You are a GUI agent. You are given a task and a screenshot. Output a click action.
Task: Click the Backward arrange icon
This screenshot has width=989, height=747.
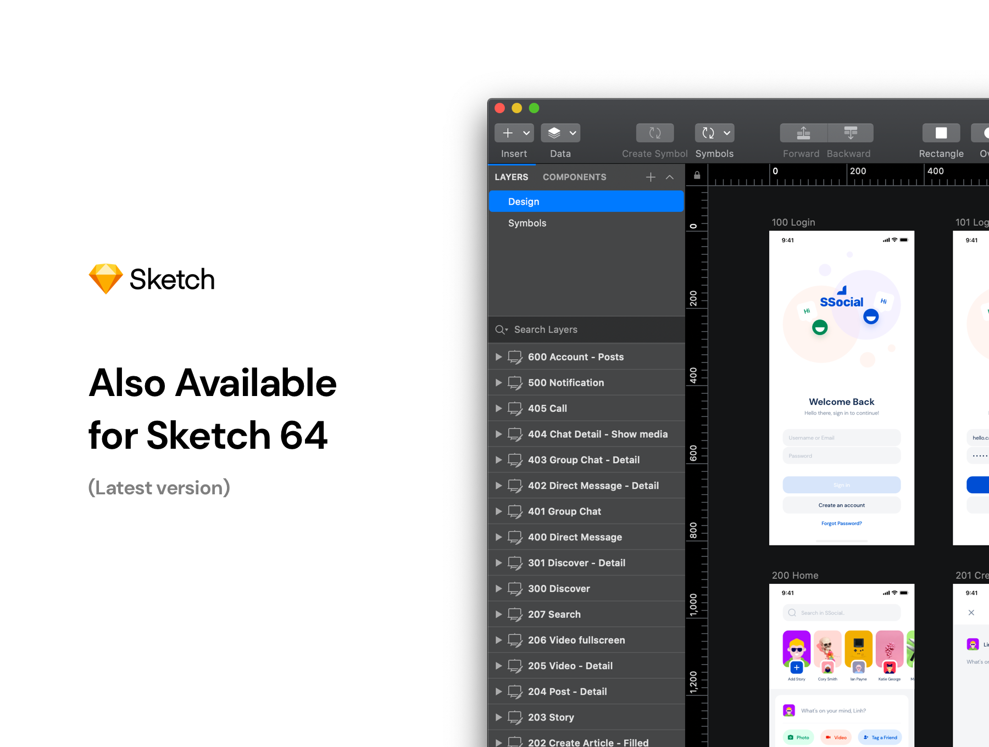coord(850,133)
